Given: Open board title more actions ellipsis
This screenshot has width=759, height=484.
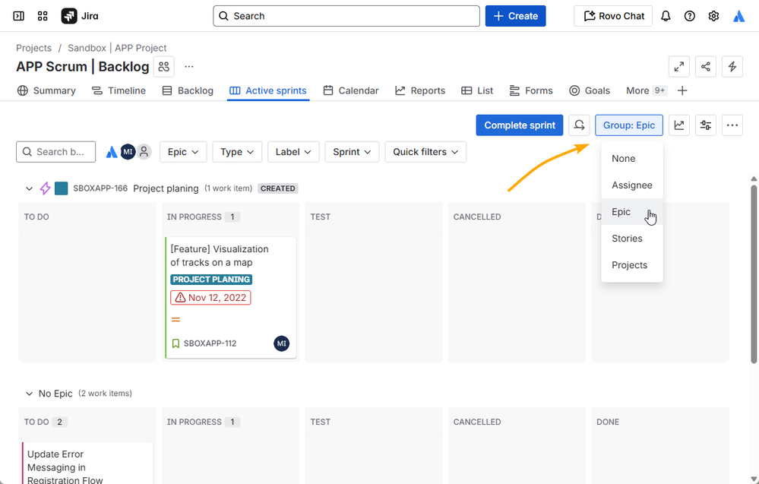Looking at the screenshot, I should [x=188, y=66].
